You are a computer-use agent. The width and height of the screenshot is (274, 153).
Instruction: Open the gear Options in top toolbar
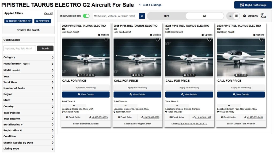click(x=250, y=16)
